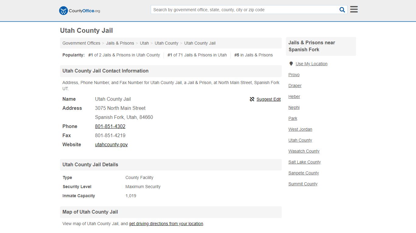Go to Utah breadcrumb link
Screen dimensions: 416x233
click(x=144, y=43)
